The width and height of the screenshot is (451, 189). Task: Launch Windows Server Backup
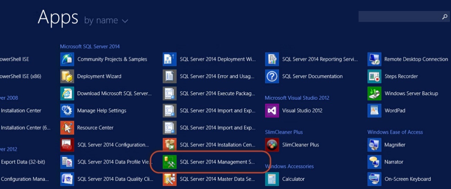tap(403, 93)
